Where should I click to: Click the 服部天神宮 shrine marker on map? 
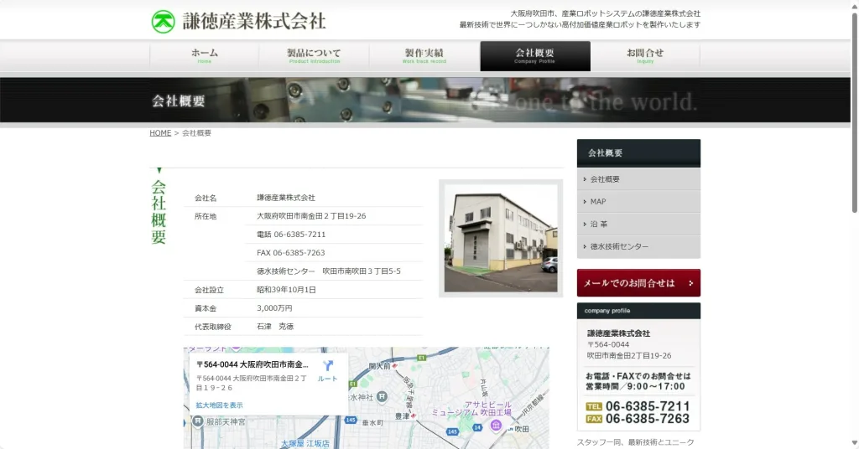pyautogui.click(x=198, y=421)
